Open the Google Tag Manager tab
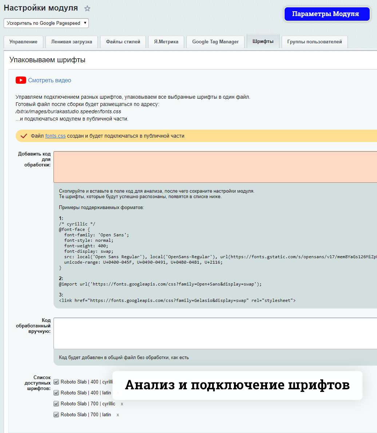This screenshot has width=377, height=433. (x=215, y=42)
